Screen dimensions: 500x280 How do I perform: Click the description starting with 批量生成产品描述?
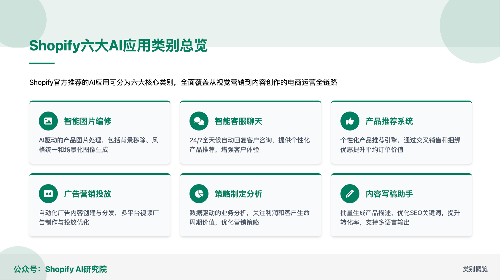[x=400, y=217]
